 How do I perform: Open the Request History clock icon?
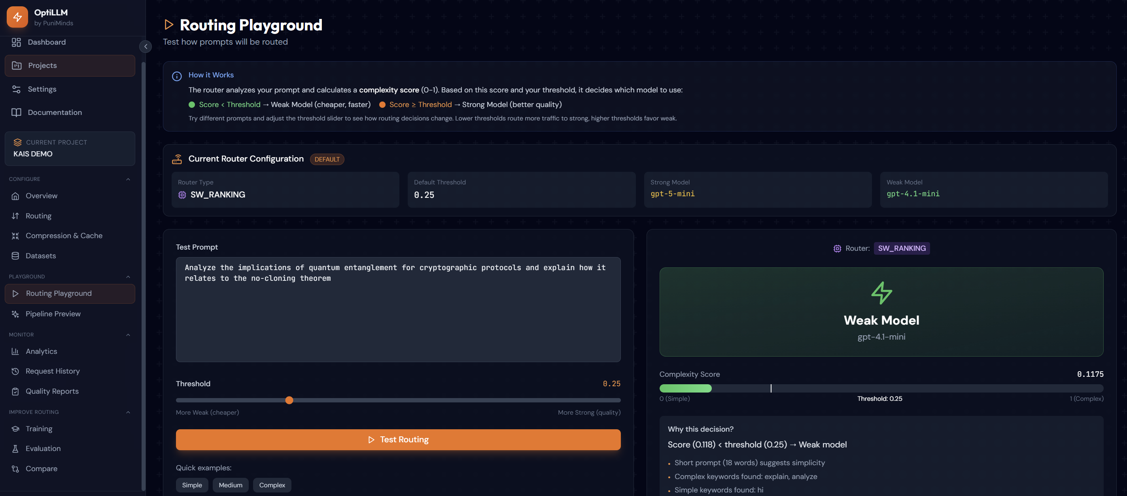(x=15, y=371)
